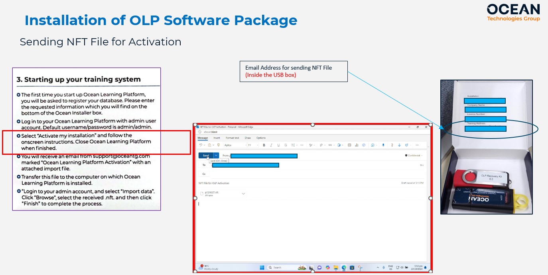Mark message as high importance
Screen dimensions: 548x275
point(392,145)
